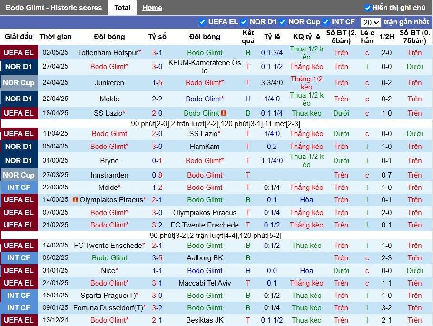Open the 20 recent matches dropdown
Screen dimensions: 433x326
click(371, 22)
